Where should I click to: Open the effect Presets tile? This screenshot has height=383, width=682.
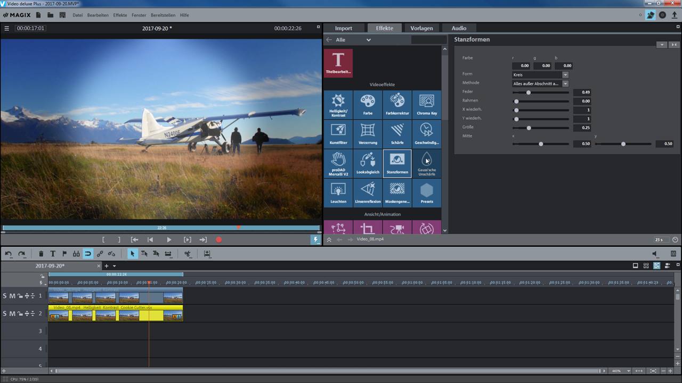(x=426, y=193)
